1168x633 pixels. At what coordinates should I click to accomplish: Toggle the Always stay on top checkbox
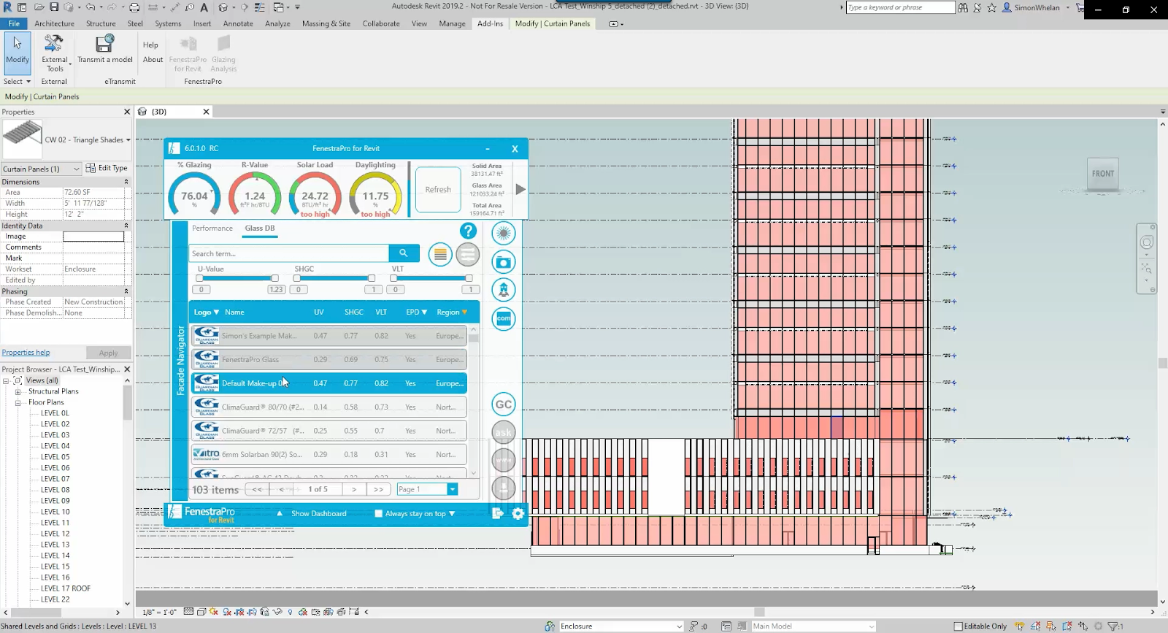point(378,513)
